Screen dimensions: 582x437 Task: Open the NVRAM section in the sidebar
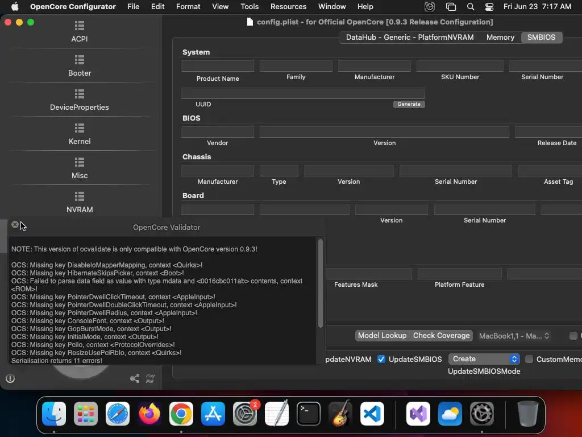pyautogui.click(x=80, y=203)
